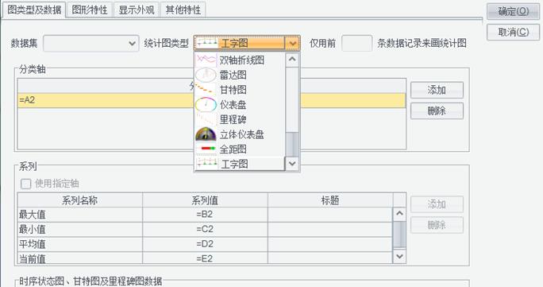Open the 显示外观 tab
This screenshot has height=287, width=543.
137,10
